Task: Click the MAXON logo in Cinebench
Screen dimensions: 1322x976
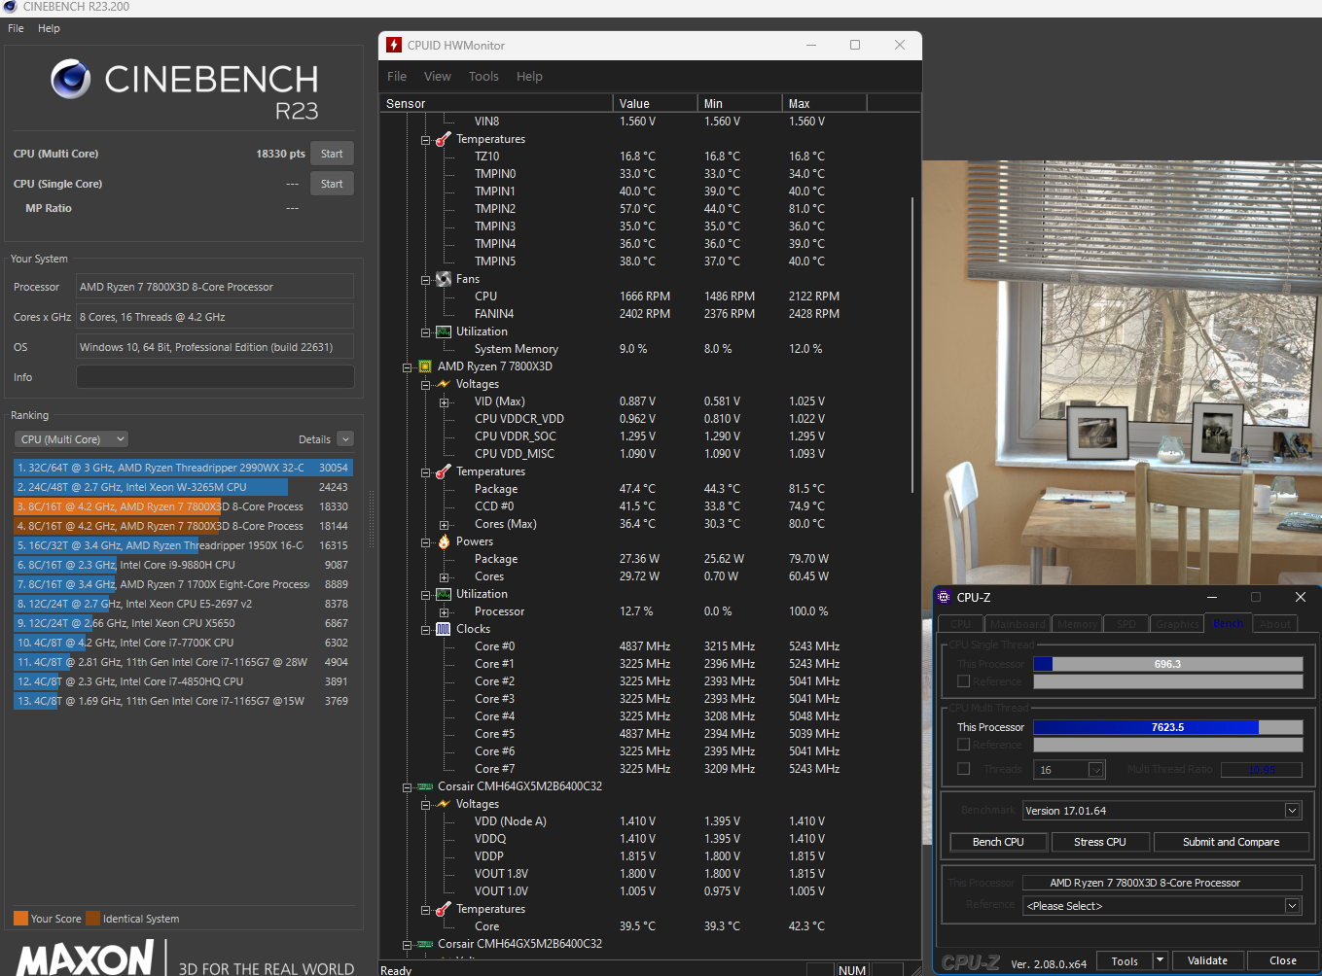Action: 86,957
